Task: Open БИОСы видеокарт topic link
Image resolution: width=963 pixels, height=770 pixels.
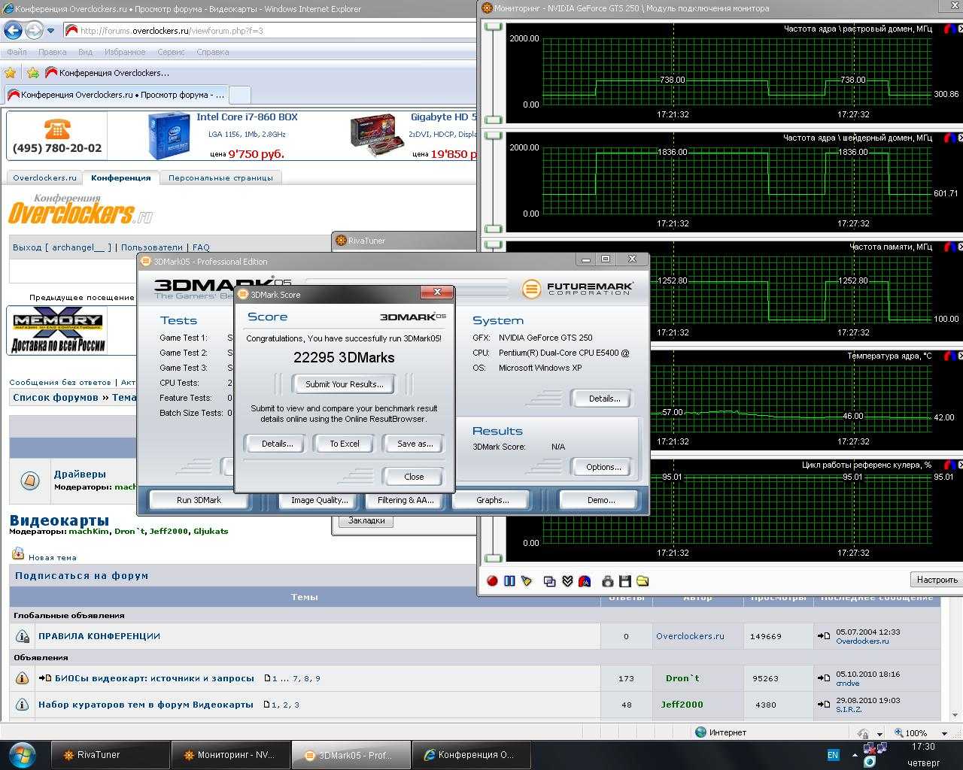Action: click(154, 678)
